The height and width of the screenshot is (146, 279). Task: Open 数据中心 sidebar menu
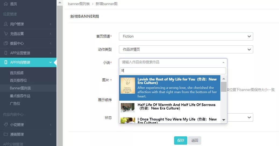(28, 43)
